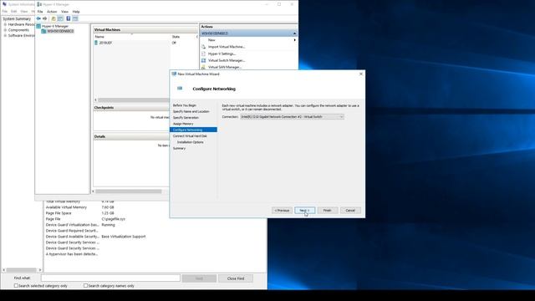Image resolution: width=535 pixels, height=301 pixels.
Task: Go to Summary wizard step
Action: pyautogui.click(x=180, y=149)
